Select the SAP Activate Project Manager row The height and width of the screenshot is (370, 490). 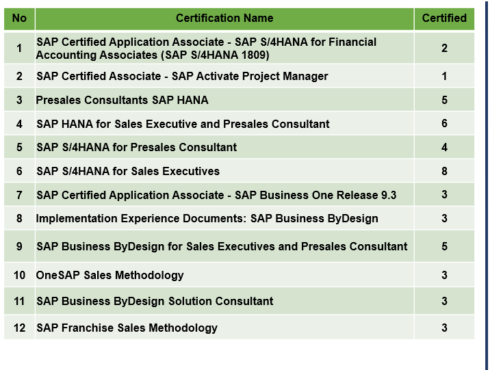click(182, 77)
